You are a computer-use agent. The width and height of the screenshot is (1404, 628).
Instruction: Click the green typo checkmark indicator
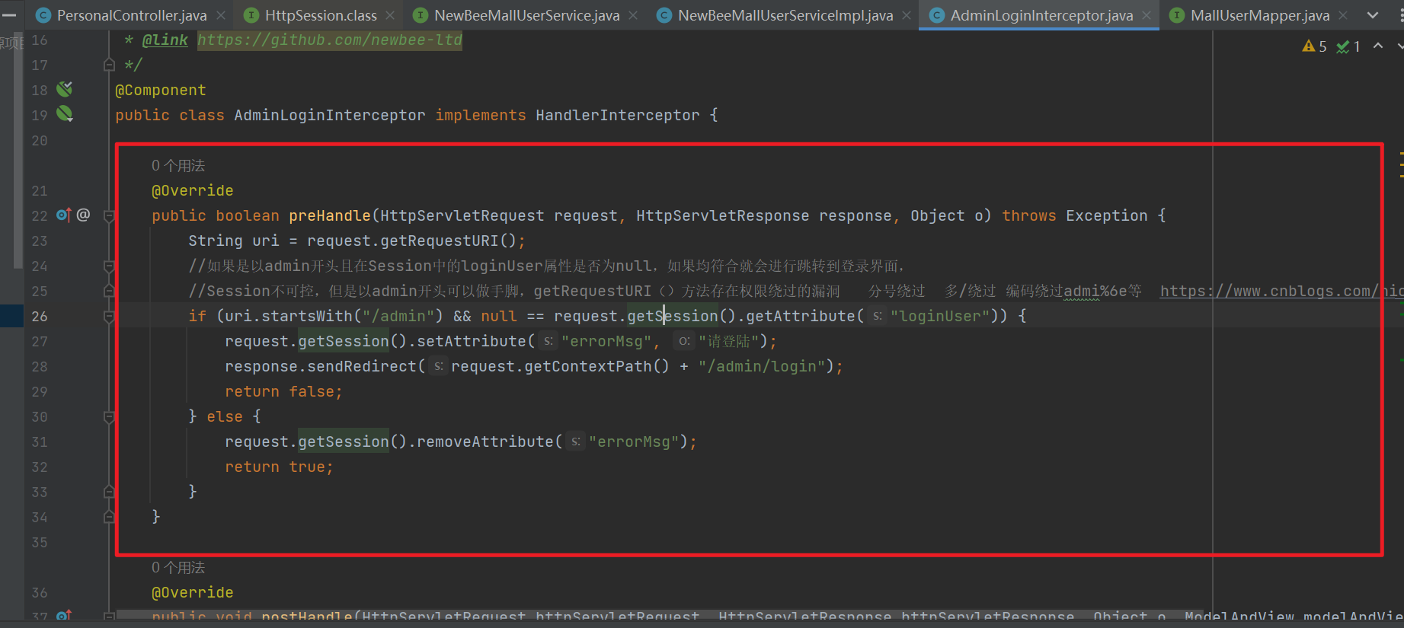click(1348, 46)
